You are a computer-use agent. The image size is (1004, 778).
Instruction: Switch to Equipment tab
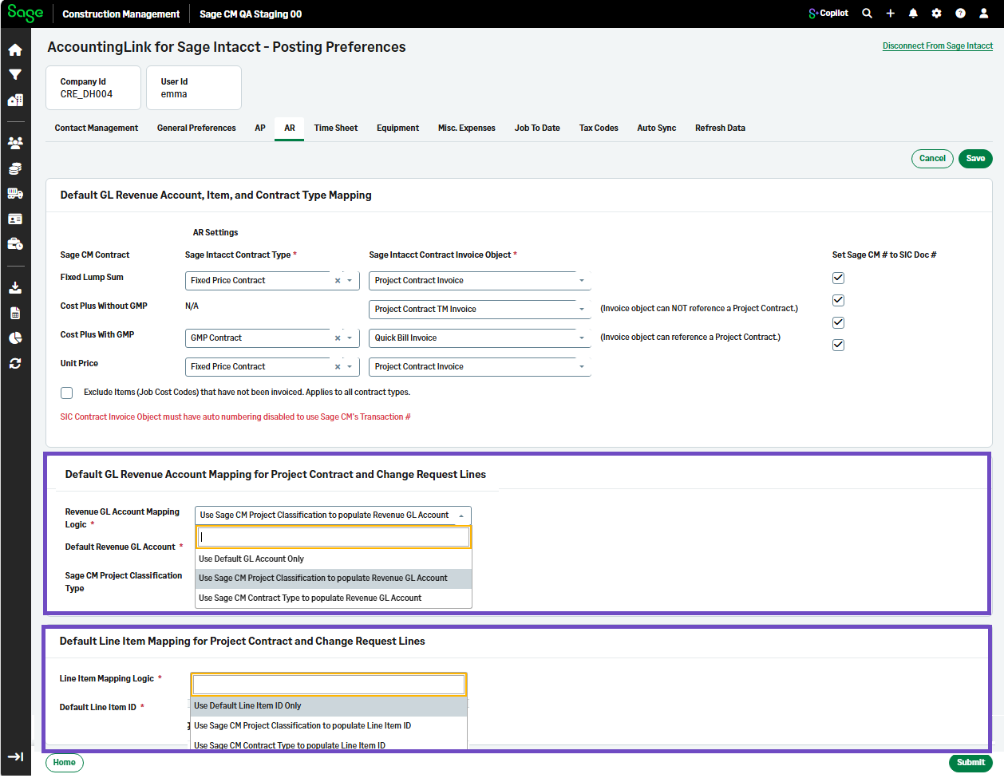click(397, 128)
